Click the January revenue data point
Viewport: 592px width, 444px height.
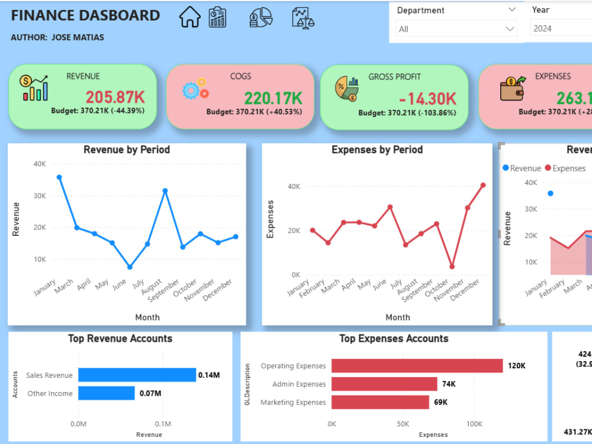59,177
